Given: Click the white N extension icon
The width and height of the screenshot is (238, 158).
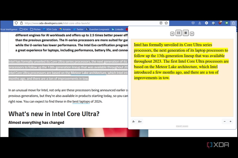Looking at the screenshot, I should pos(207,23).
